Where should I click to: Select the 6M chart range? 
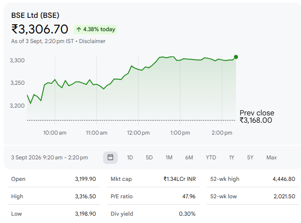coord(189,158)
